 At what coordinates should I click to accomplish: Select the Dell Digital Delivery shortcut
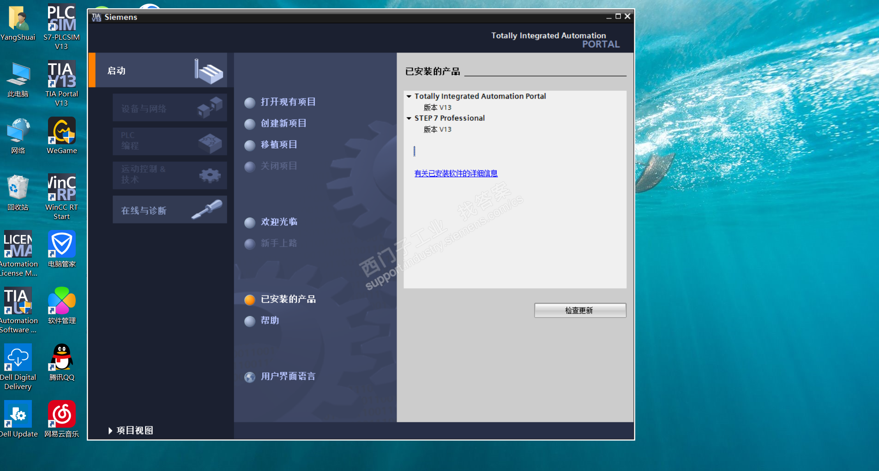pyautogui.click(x=18, y=367)
